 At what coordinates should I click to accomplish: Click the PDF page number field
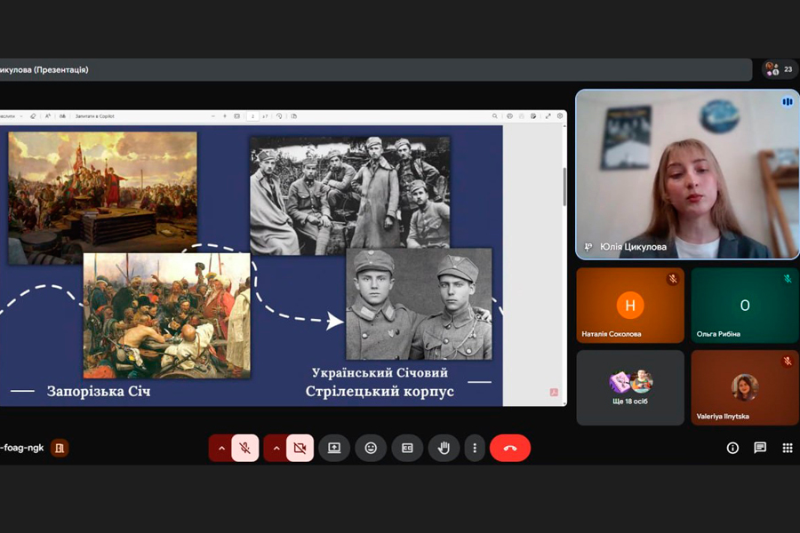253,116
